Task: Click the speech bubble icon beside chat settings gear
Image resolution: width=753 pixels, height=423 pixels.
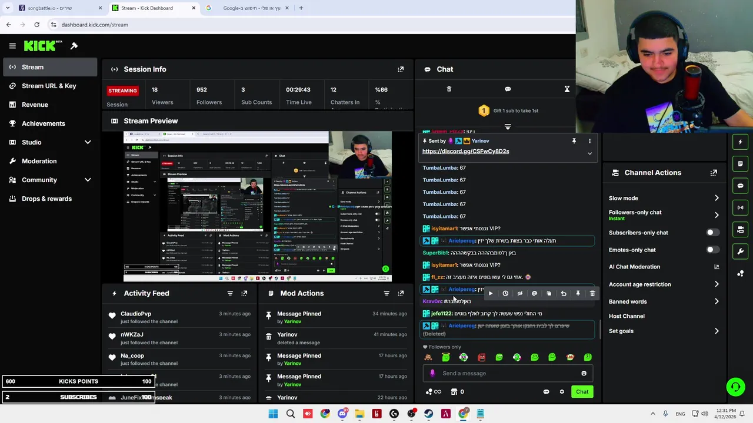Action: pyautogui.click(x=546, y=392)
